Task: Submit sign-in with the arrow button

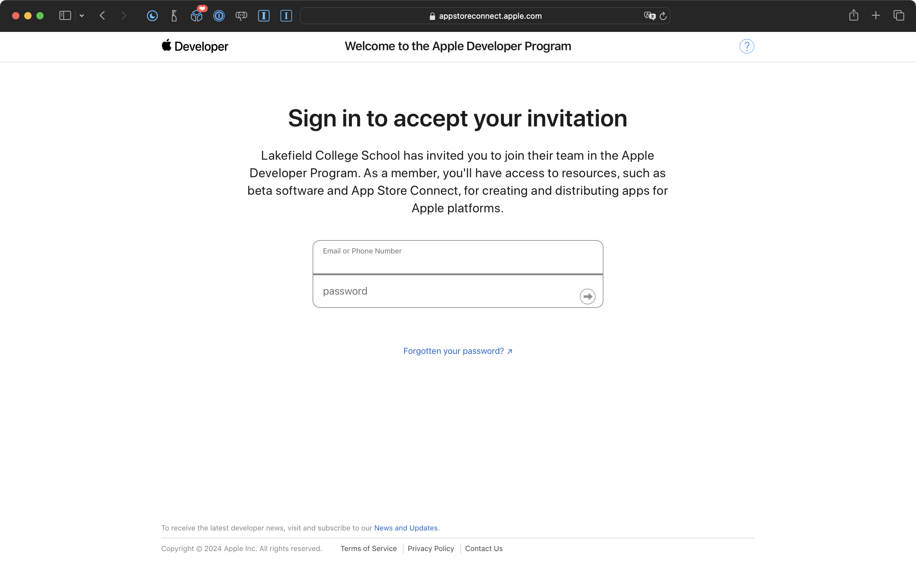Action: 587,296
